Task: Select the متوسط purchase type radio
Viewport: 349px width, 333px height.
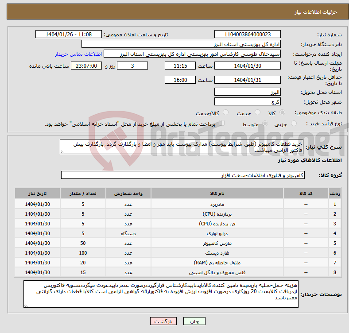Action: 265,123
